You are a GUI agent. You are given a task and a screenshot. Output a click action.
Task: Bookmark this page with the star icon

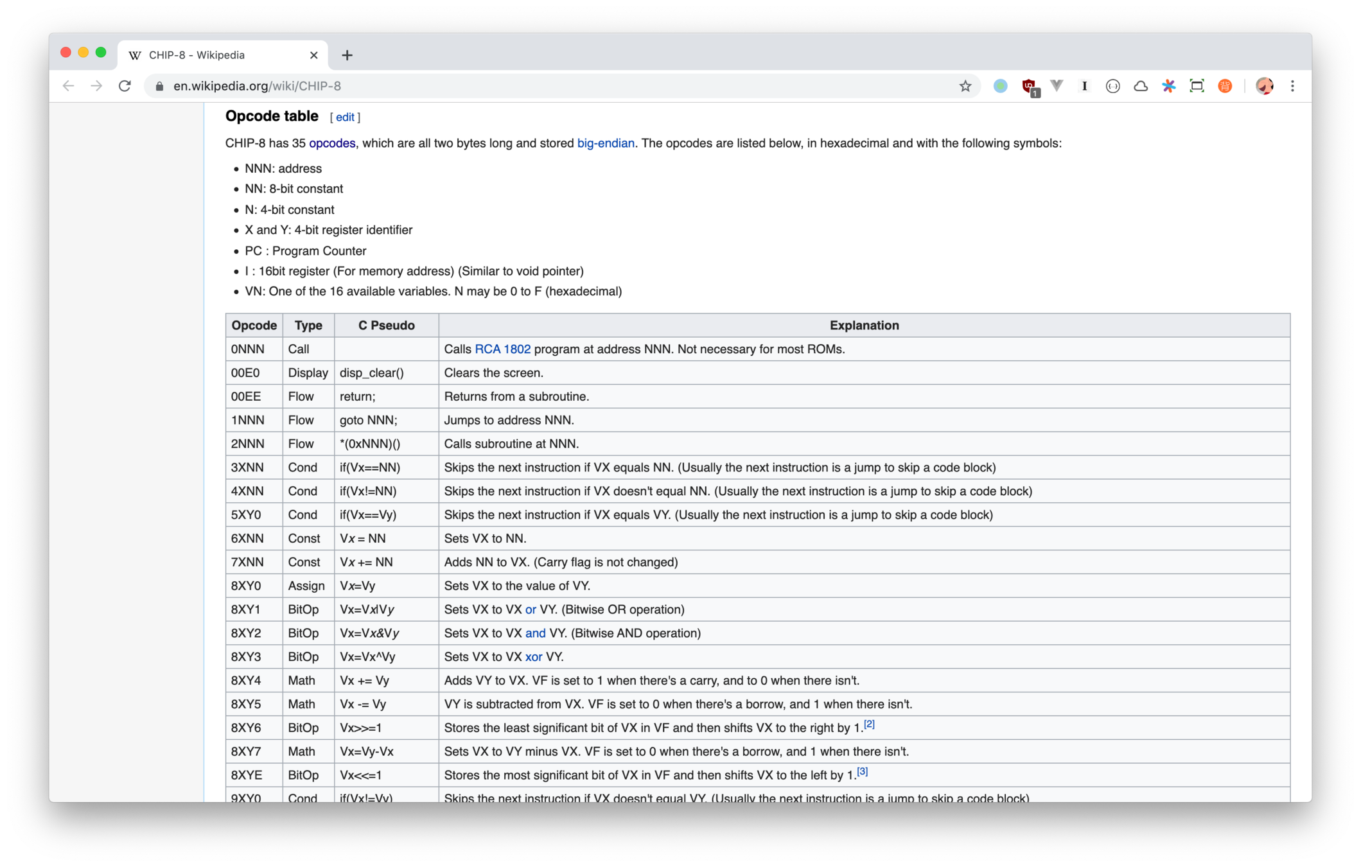[965, 86]
